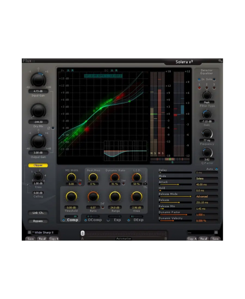Open preset B slot selector arrows
The width and height of the screenshot is (245, 299).
(x=216, y=232)
